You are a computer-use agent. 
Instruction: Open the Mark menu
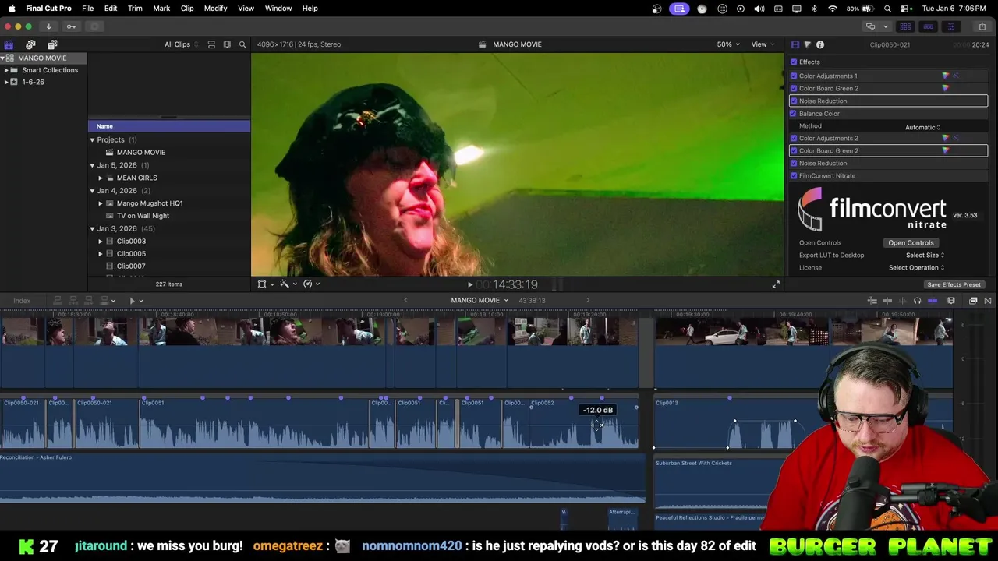(161, 9)
